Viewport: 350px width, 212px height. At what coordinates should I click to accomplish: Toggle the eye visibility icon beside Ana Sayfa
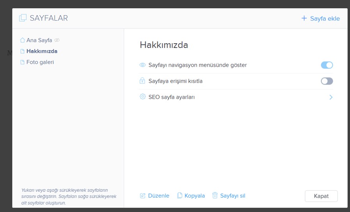[57, 40]
